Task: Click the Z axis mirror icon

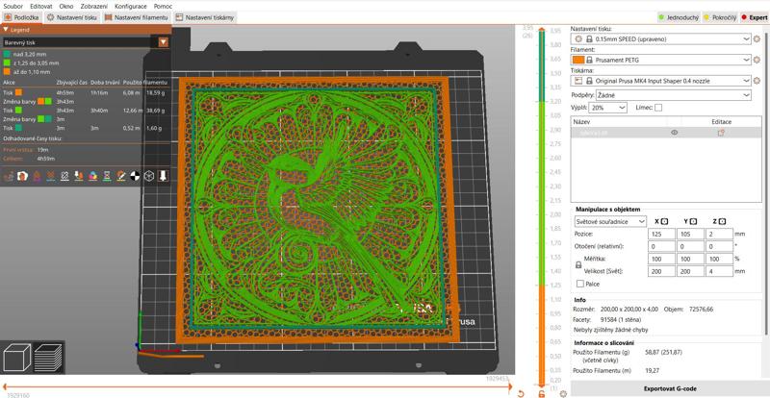Action: tap(722, 222)
